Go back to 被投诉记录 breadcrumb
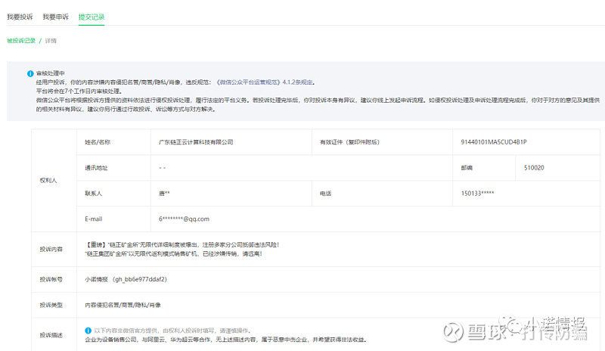This screenshot has width=605, height=351. [21, 41]
